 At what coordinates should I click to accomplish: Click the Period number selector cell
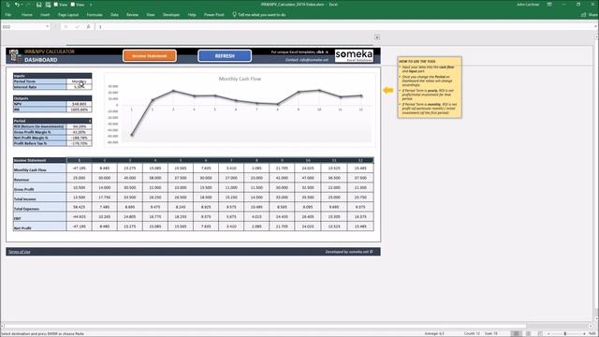click(x=79, y=121)
